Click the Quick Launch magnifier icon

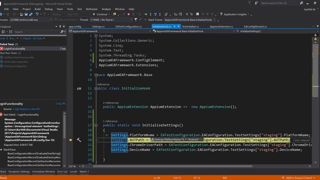point(301,3)
